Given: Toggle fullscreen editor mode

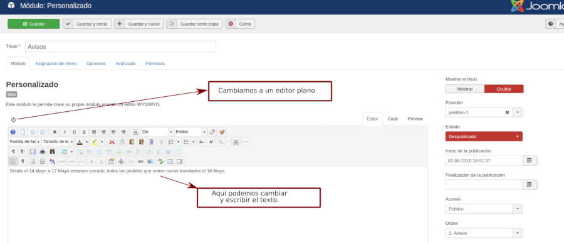Looking at the screenshot, I should tap(33, 152).
